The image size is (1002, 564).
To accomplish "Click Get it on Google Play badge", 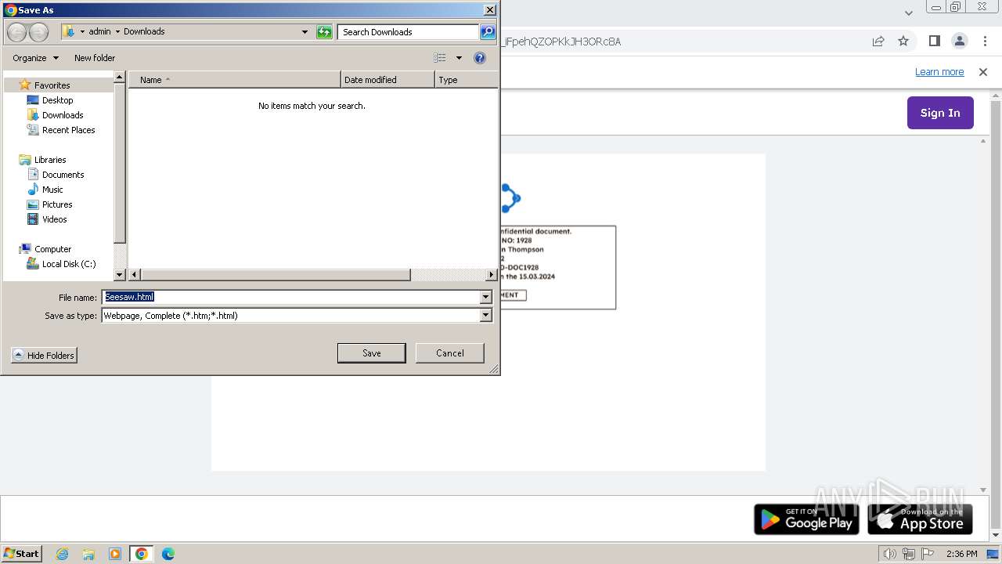I will pyautogui.click(x=806, y=519).
